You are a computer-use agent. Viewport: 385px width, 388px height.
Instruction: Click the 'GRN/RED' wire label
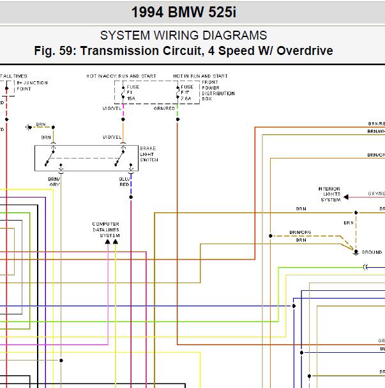tap(164, 109)
